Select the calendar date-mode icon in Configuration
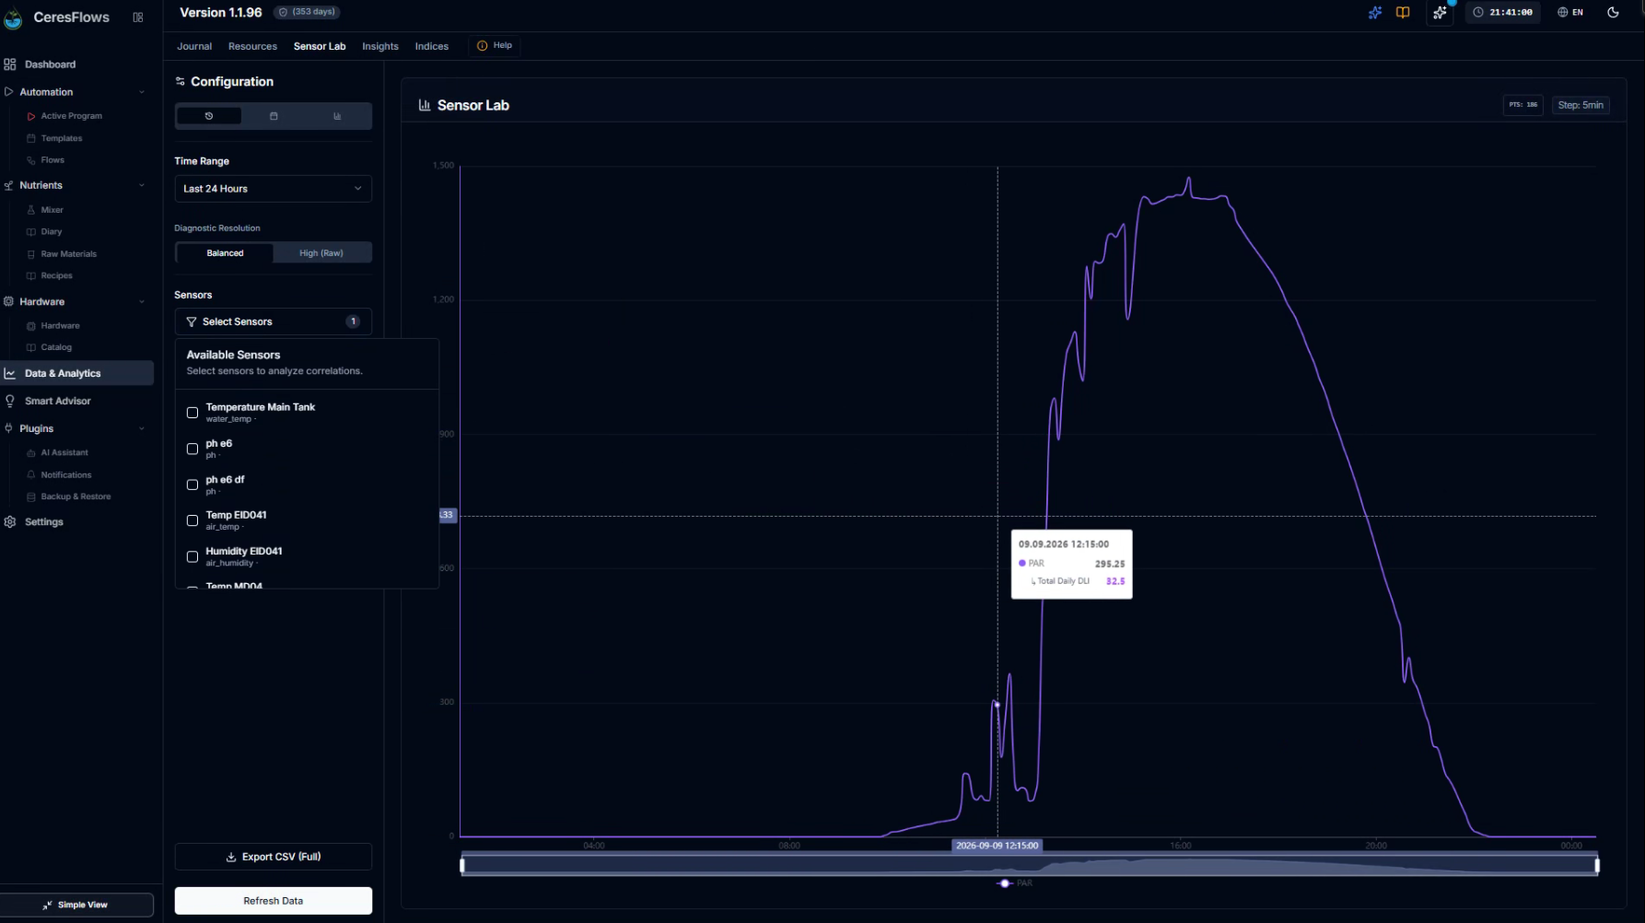1645x923 pixels. pyautogui.click(x=274, y=116)
